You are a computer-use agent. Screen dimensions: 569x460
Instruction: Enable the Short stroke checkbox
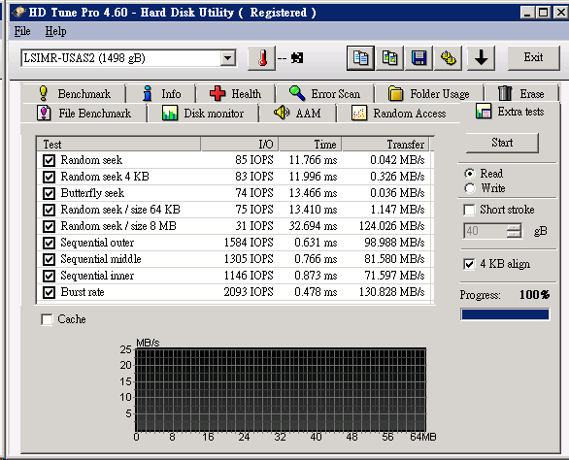(469, 210)
